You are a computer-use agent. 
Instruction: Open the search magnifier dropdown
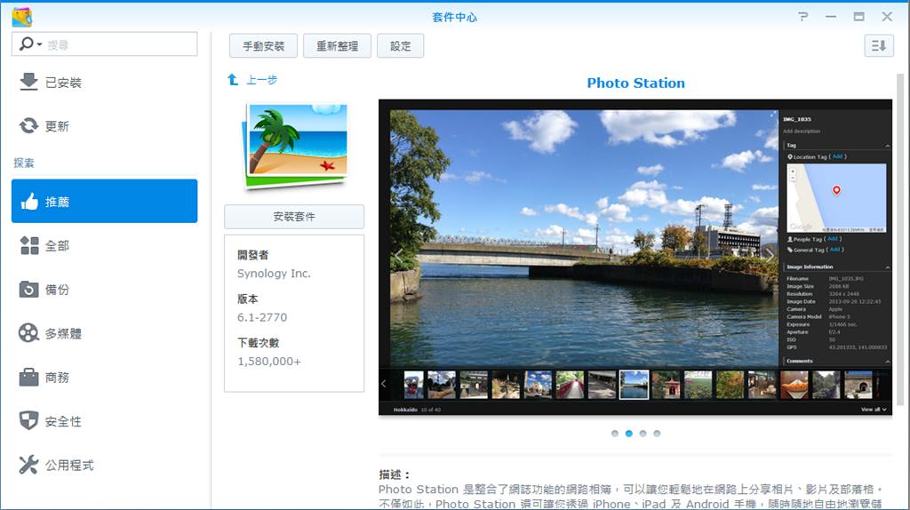pyautogui.click(x=30, y=44)
